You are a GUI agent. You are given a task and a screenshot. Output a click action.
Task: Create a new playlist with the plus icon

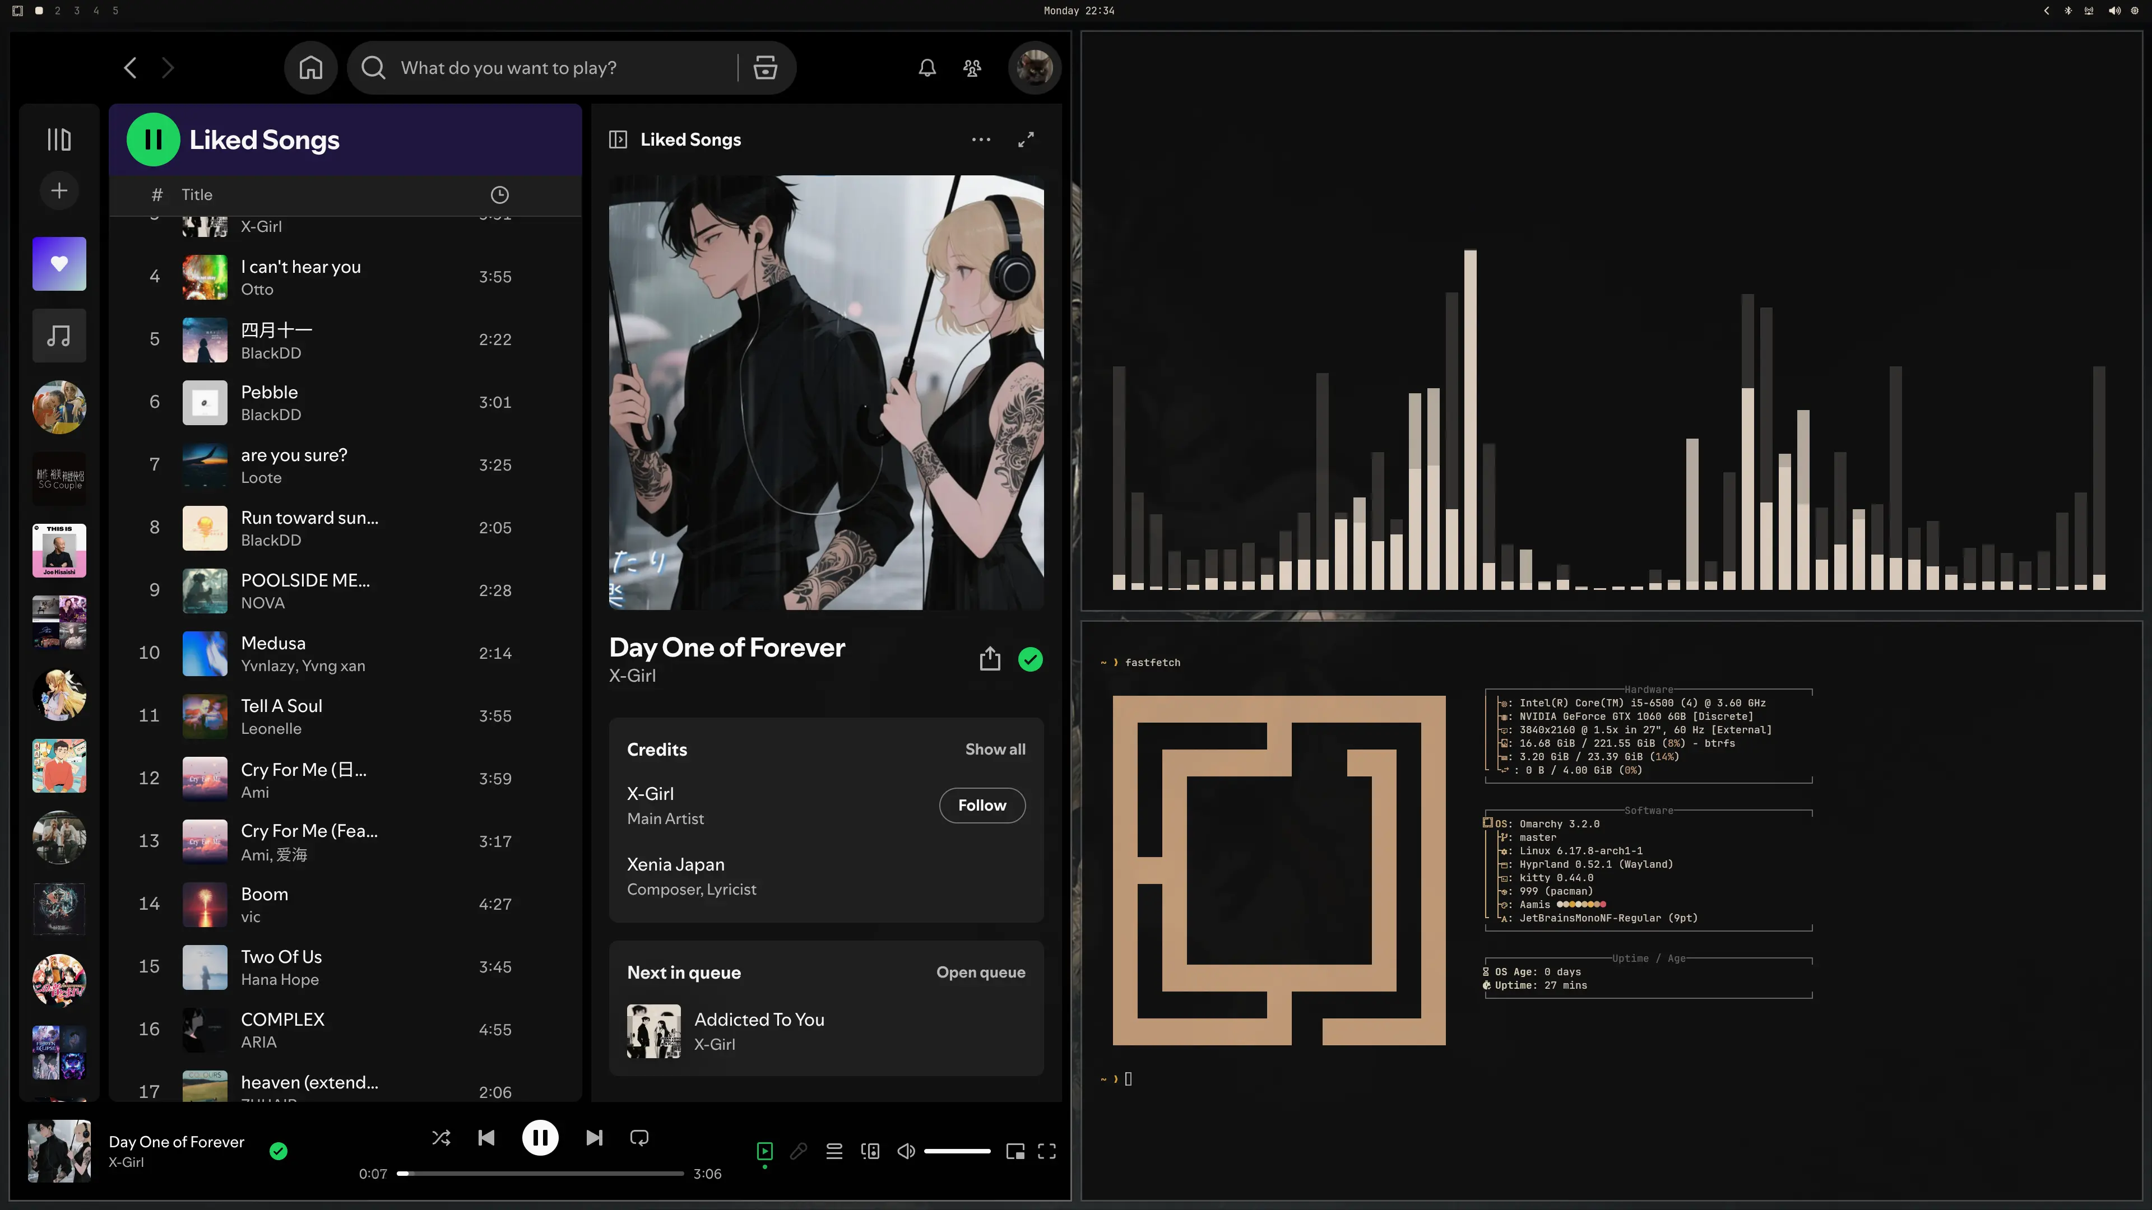58,190
